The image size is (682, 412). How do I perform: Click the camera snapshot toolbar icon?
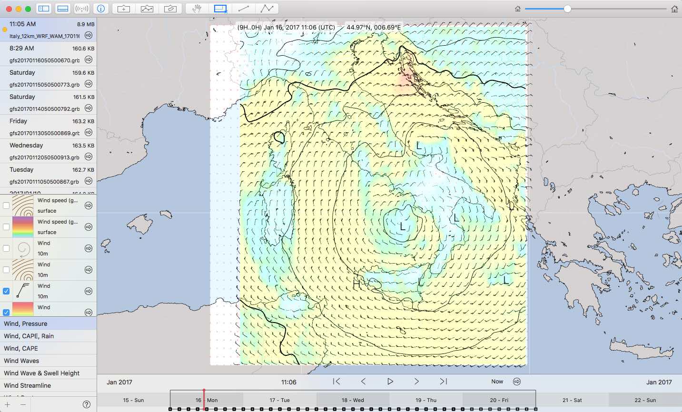(x=170, y=9)
